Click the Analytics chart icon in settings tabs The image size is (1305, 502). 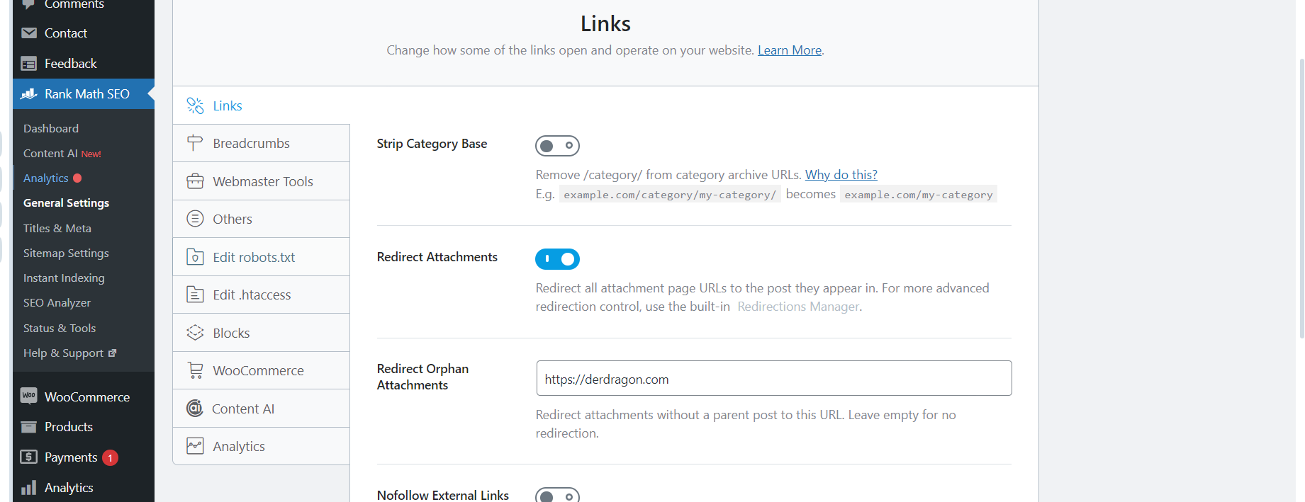[195, 446]
